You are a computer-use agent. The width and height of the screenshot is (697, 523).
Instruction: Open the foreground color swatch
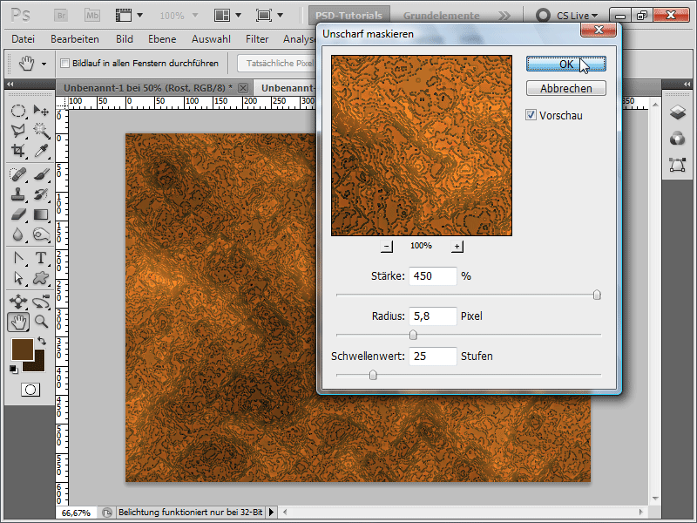pos(23,350)
